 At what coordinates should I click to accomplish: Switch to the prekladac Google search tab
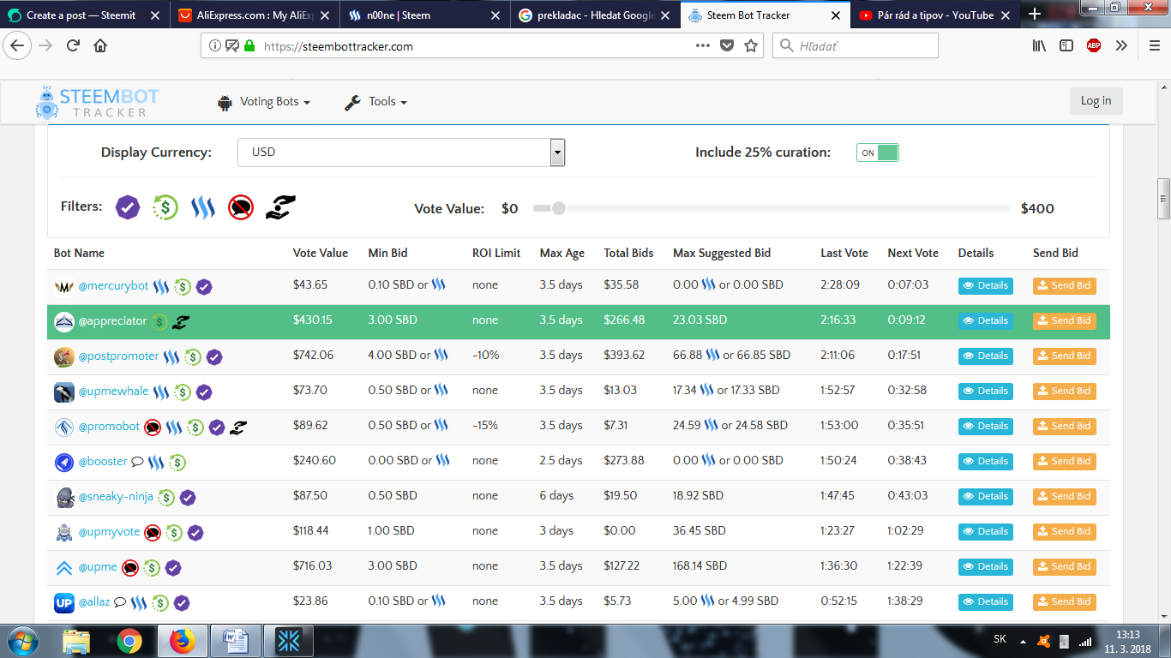coord(596,15)
